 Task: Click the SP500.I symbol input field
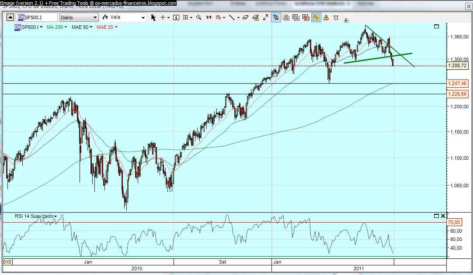click(37, 17)
